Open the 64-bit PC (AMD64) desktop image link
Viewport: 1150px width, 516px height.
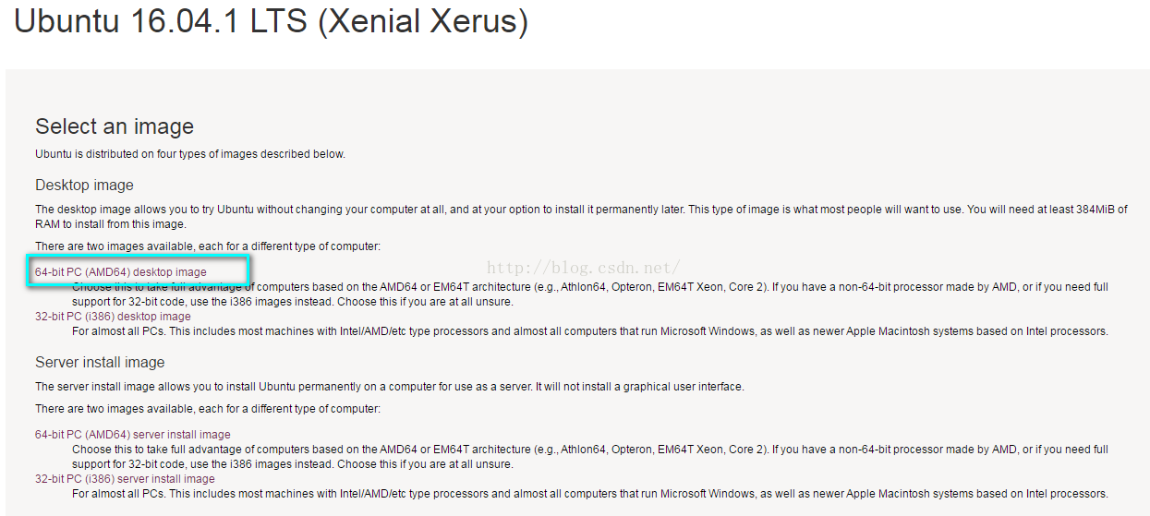121,272
